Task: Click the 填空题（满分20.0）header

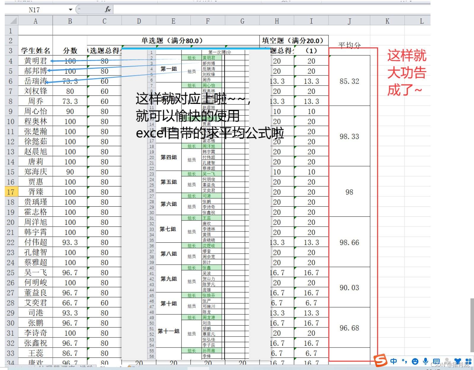Action: pos(294,41)
